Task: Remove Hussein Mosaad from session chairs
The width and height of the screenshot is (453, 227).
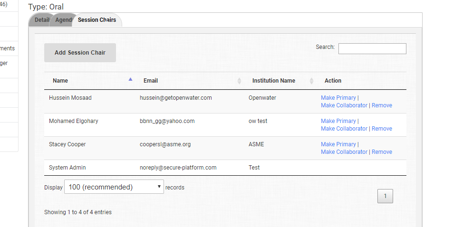Action: (x=382, y=105)
